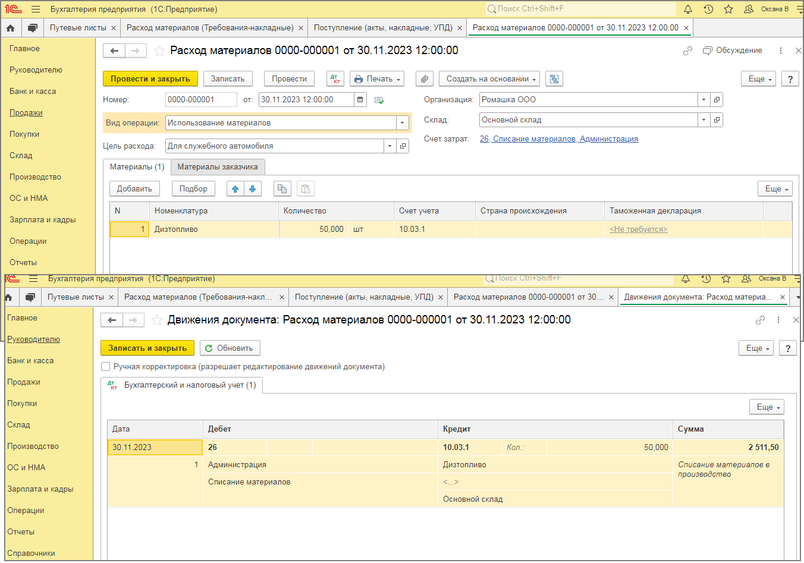This screenshot has width=804, height=563.
Task: Get link icon in the Движения документа window
Action: [760, 320]
